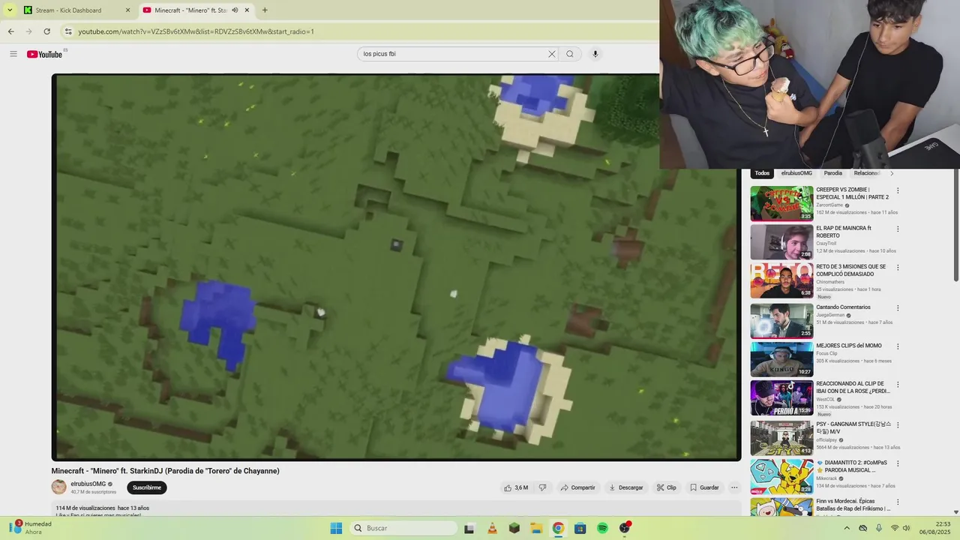The height and width of the screenshot is (540, 960).
Task: Go to the YouTube home logo
Action: click(45, 54)
